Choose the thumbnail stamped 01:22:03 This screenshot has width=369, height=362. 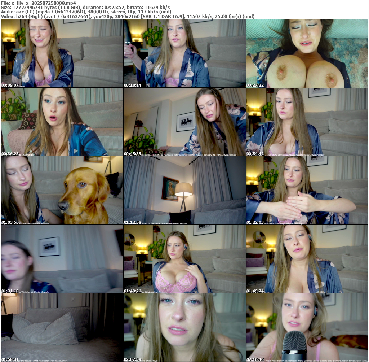pyautogui.click(x=307, y=191)
